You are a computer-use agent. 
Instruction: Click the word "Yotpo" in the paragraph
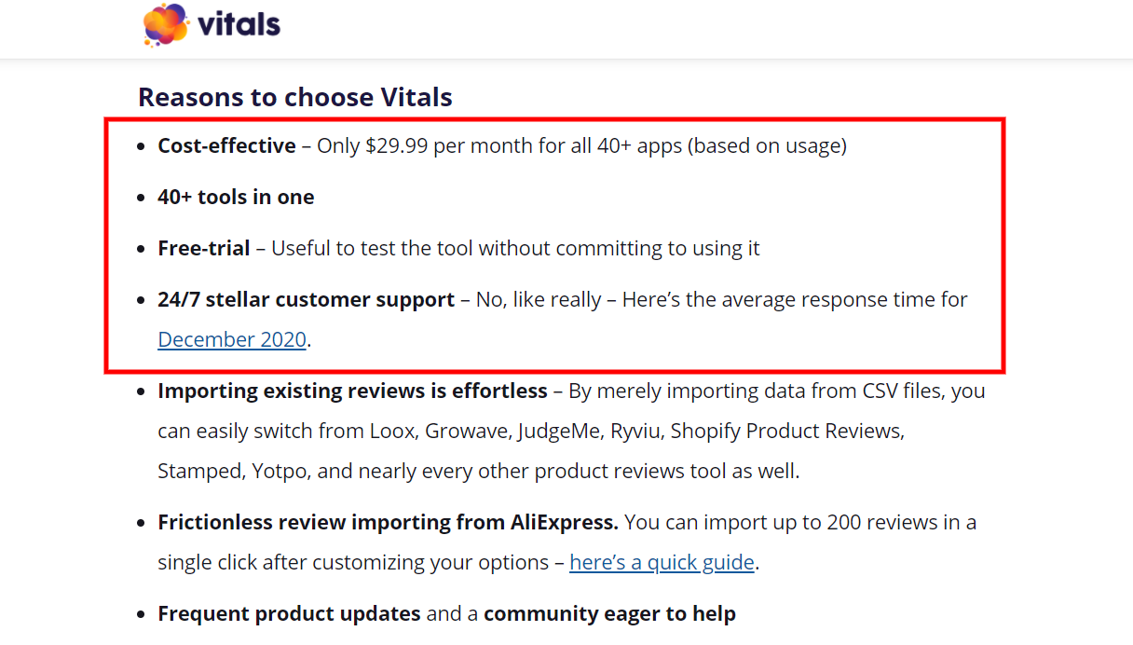coord(280,471)
